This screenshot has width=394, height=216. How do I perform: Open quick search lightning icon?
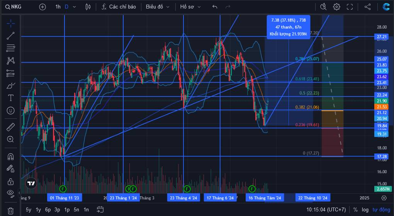point(323,7)
